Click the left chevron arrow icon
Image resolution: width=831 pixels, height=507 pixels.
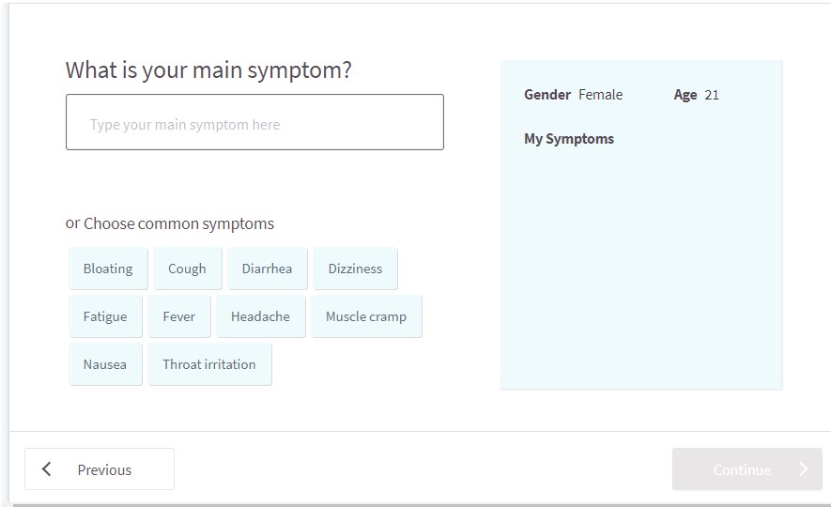pyautogui.click(x=47, y=469)
